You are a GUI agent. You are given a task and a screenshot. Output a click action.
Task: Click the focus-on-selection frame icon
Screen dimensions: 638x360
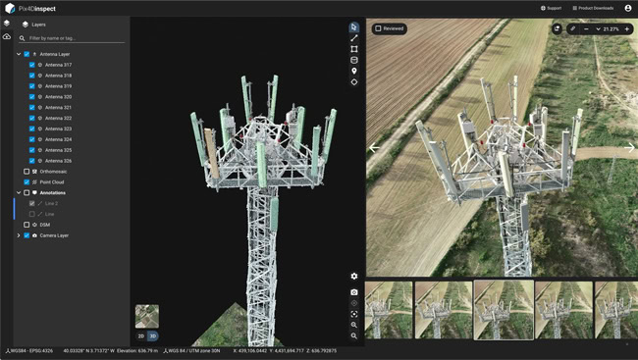pyautogui.click(x=354, y=314)
